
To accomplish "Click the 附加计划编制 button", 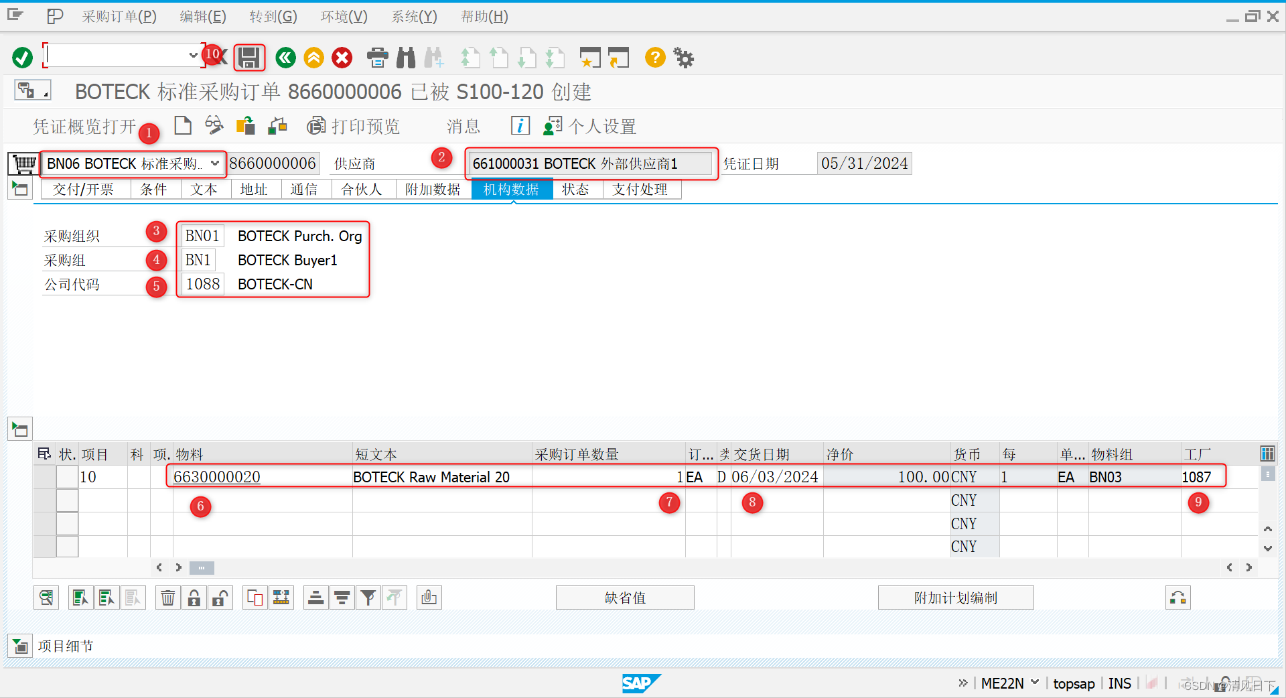I will tap(956, 598).
